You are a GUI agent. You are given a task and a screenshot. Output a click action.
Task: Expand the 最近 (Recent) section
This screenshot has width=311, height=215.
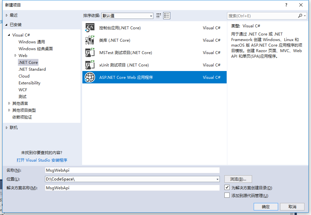pos(7,15)
